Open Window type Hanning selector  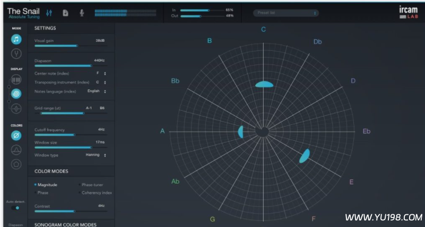[x=96, y=155]
